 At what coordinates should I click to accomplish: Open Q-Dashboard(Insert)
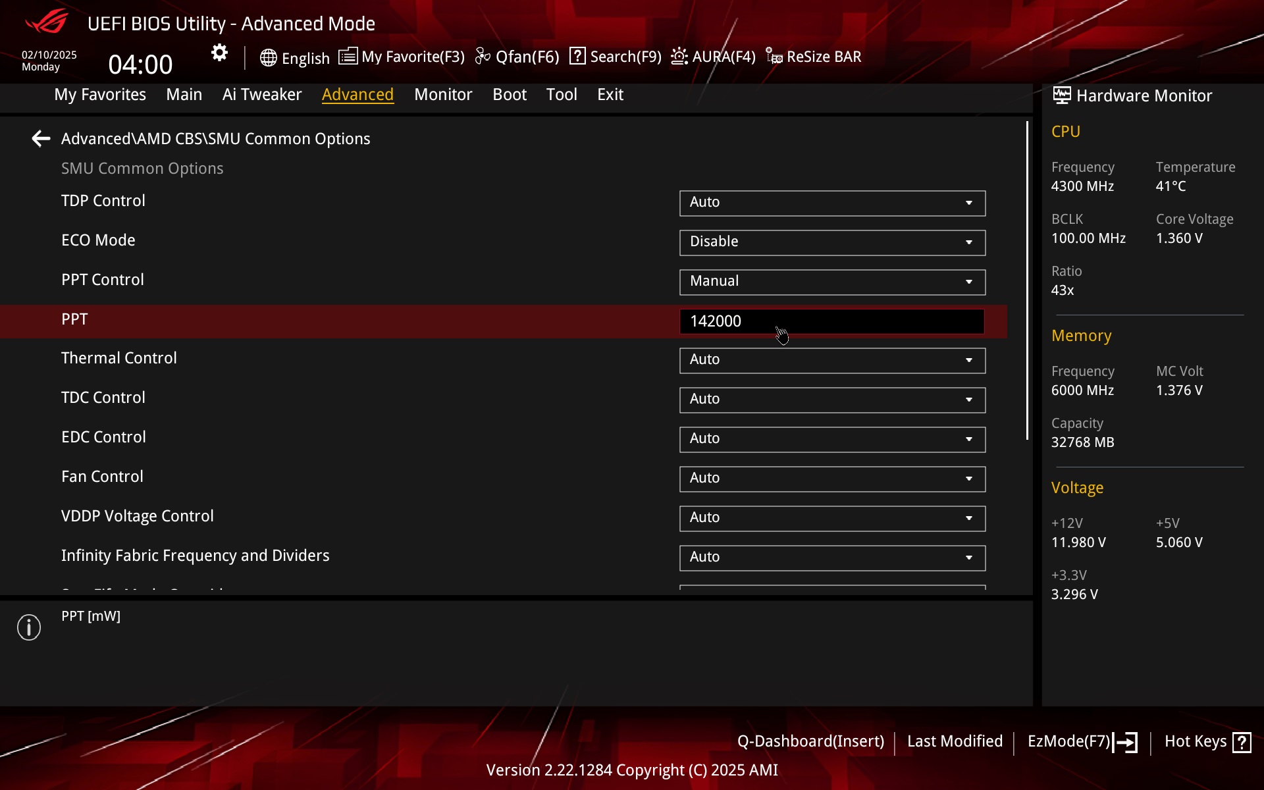point(810,741)
